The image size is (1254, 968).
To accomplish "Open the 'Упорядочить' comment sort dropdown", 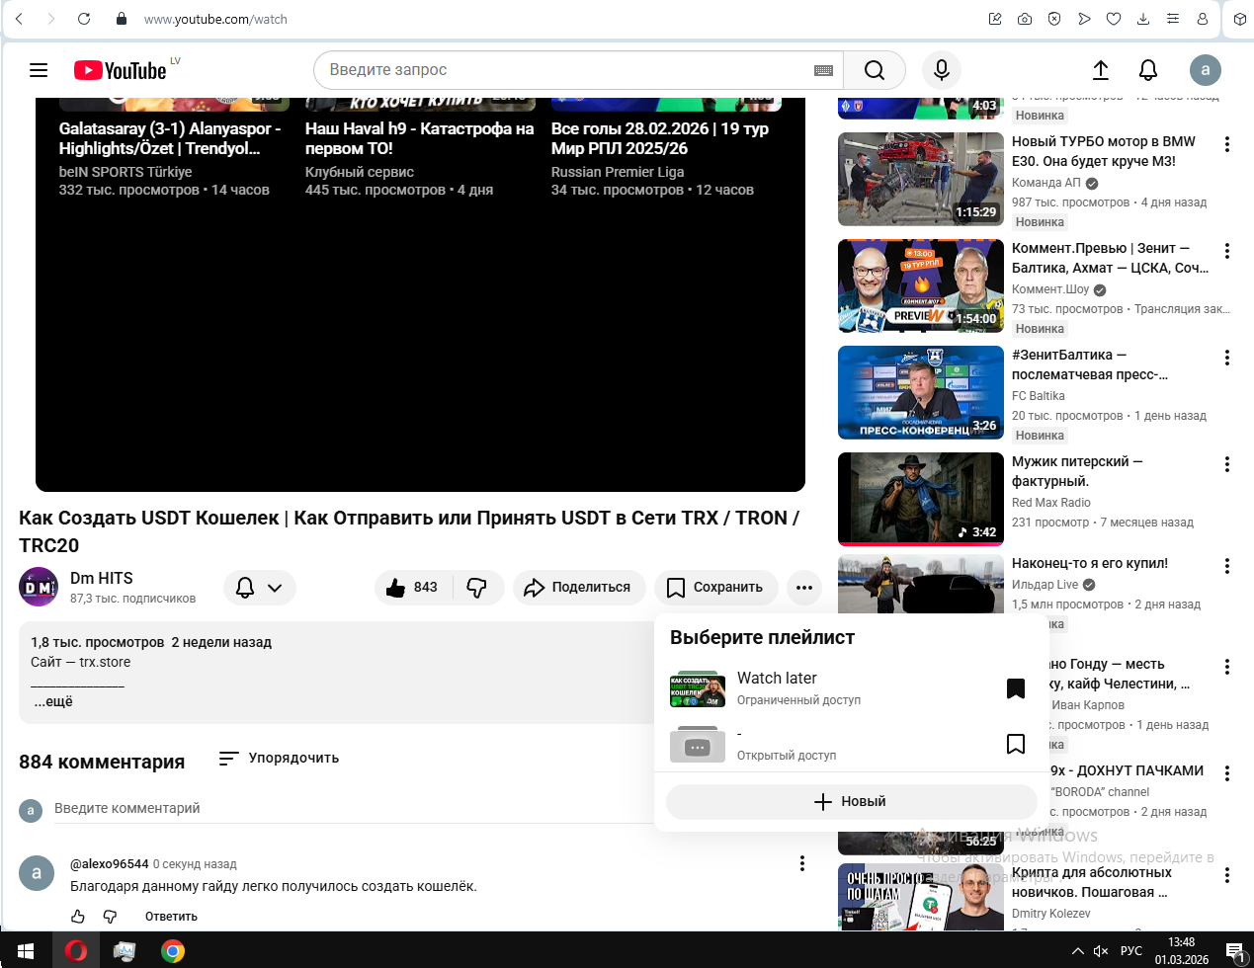I will 279,758.
